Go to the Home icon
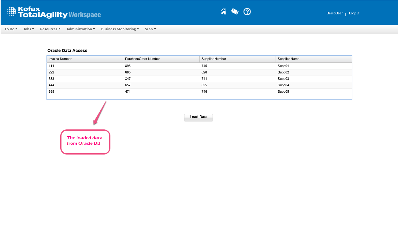The height and width of the screenshot is (235, 401). pyautogui.click(x=224, y=12)
